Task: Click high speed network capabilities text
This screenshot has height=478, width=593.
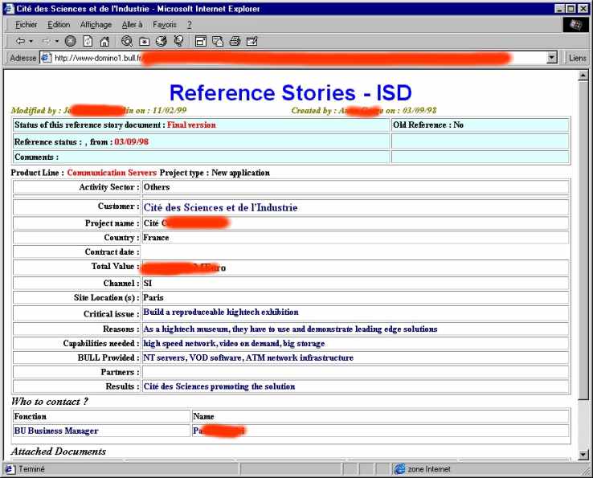Action: [234, 343]
